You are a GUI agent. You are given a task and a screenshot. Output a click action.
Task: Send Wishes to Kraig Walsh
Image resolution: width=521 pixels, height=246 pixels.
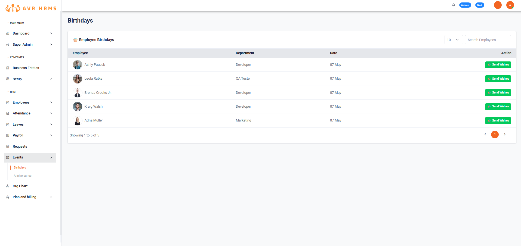(498, 107)
